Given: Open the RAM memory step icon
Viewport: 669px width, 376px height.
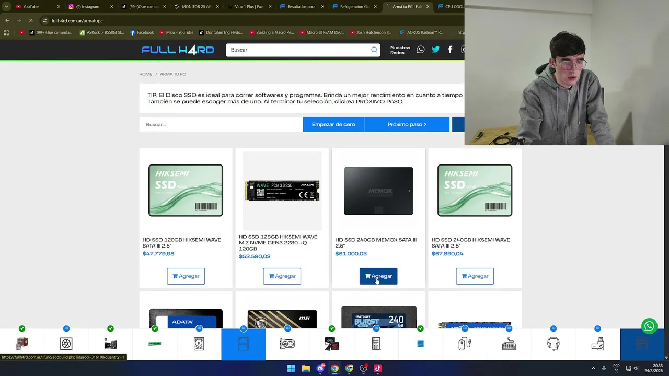Looking at the screenshot, I should [x=155, y=344].
